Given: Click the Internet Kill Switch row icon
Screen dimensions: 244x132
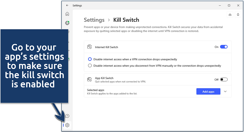Looking at the screenshot, I should (x=90, y=47).
